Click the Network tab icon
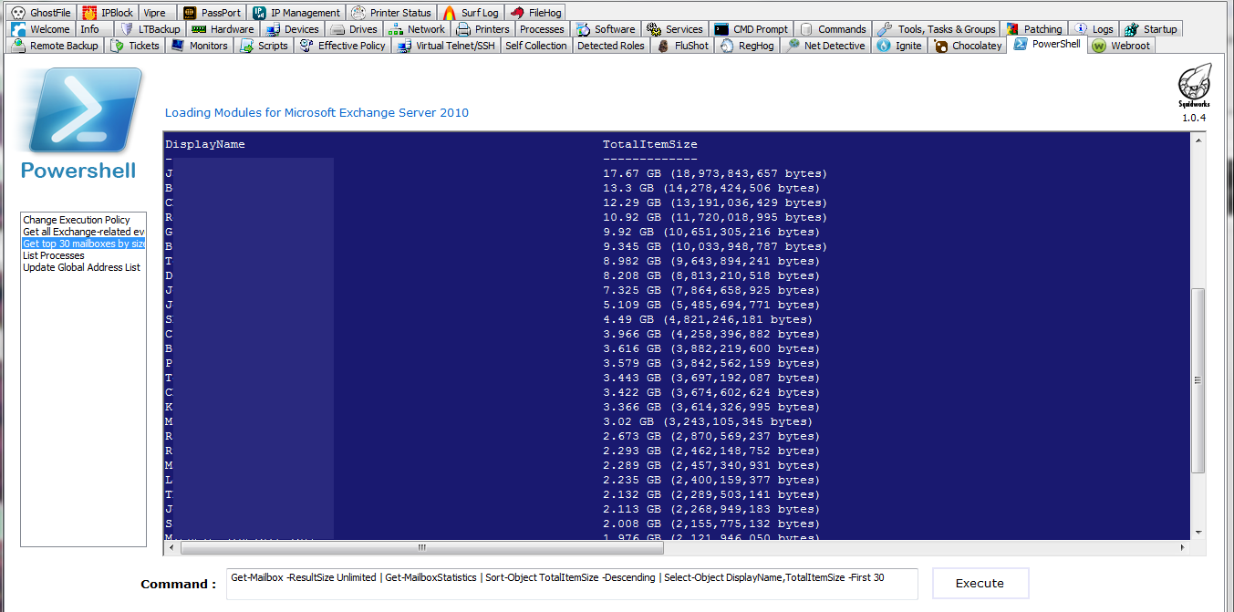This screenshot has height=612, width=1234. click(395, 29)
